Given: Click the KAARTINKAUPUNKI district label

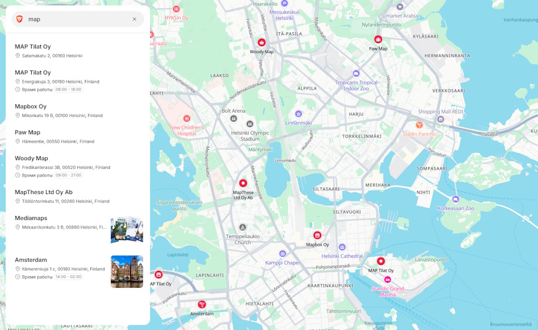Looking at the screenshot, I should point(330,285).
